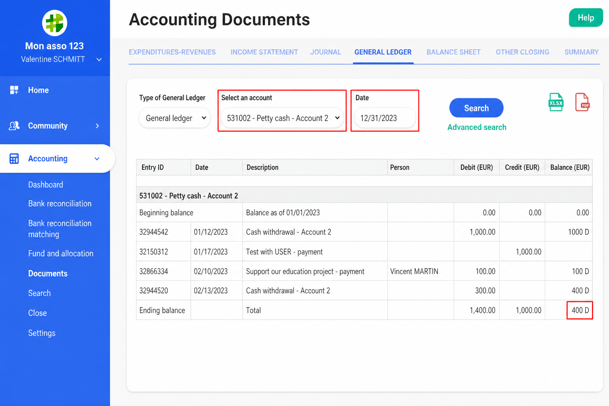Open the Select an account dropdown
Screen dimensions: 609x406
coord(282,118)
